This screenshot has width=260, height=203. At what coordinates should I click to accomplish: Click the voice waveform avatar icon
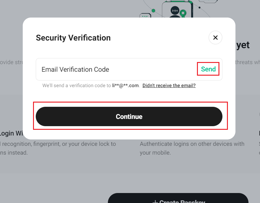(x=175, y=10)
